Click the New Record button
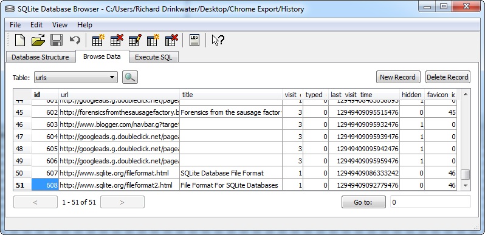485x235 pixels. pyautogui.click(x=397, y=77)
